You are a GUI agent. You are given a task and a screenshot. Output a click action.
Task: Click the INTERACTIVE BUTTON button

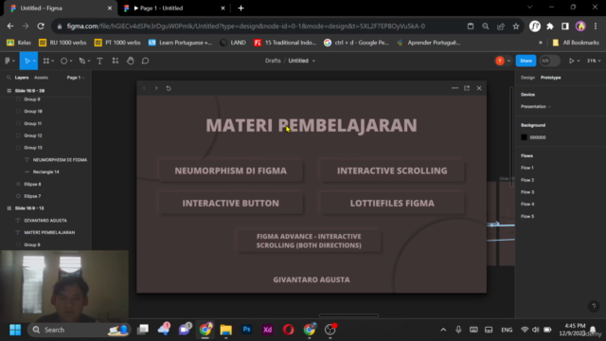[x=231, y=203]
